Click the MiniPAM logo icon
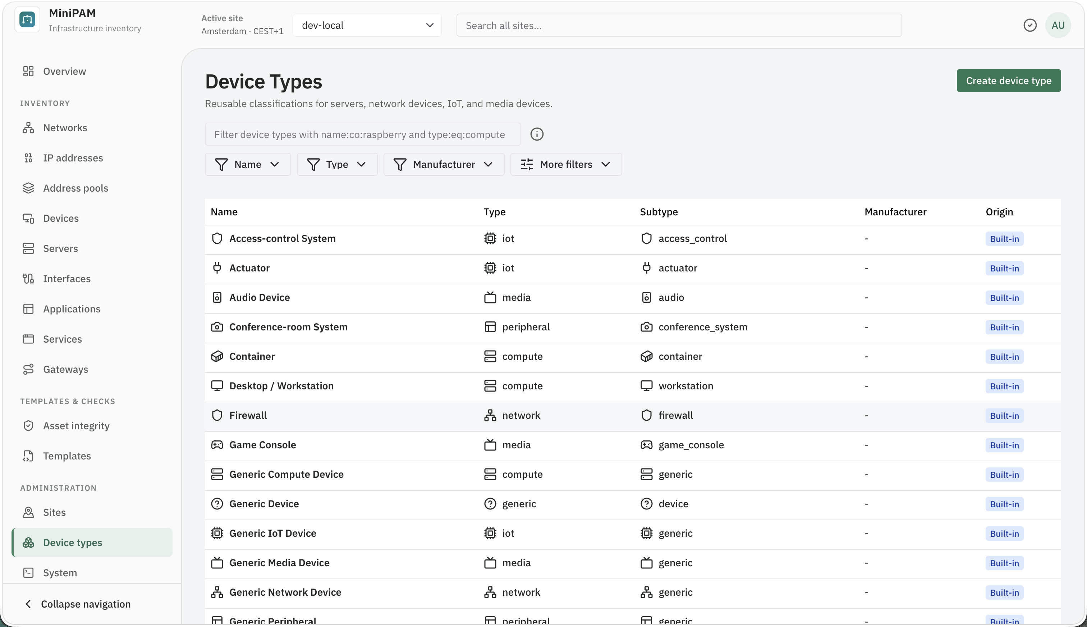 click(28, 20)
